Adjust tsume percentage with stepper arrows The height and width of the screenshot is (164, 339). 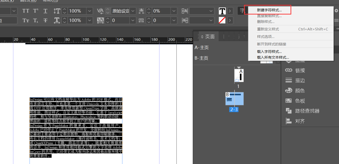tap(148, 11)
